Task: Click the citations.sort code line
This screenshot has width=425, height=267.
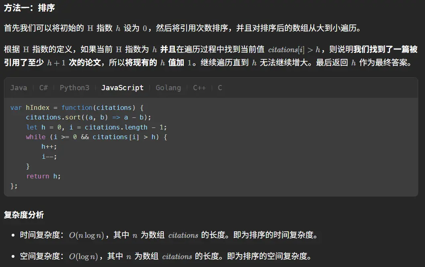Action: (x=88, y=117)
